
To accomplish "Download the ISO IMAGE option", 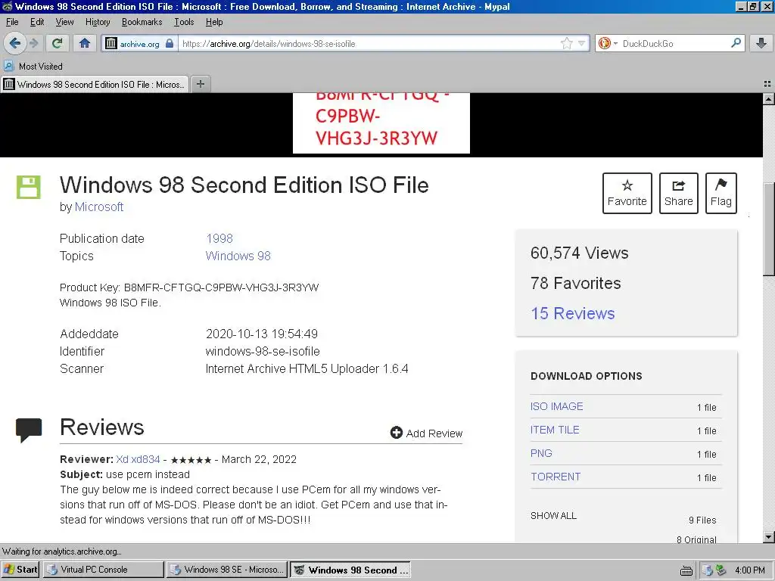I will 556,406.
